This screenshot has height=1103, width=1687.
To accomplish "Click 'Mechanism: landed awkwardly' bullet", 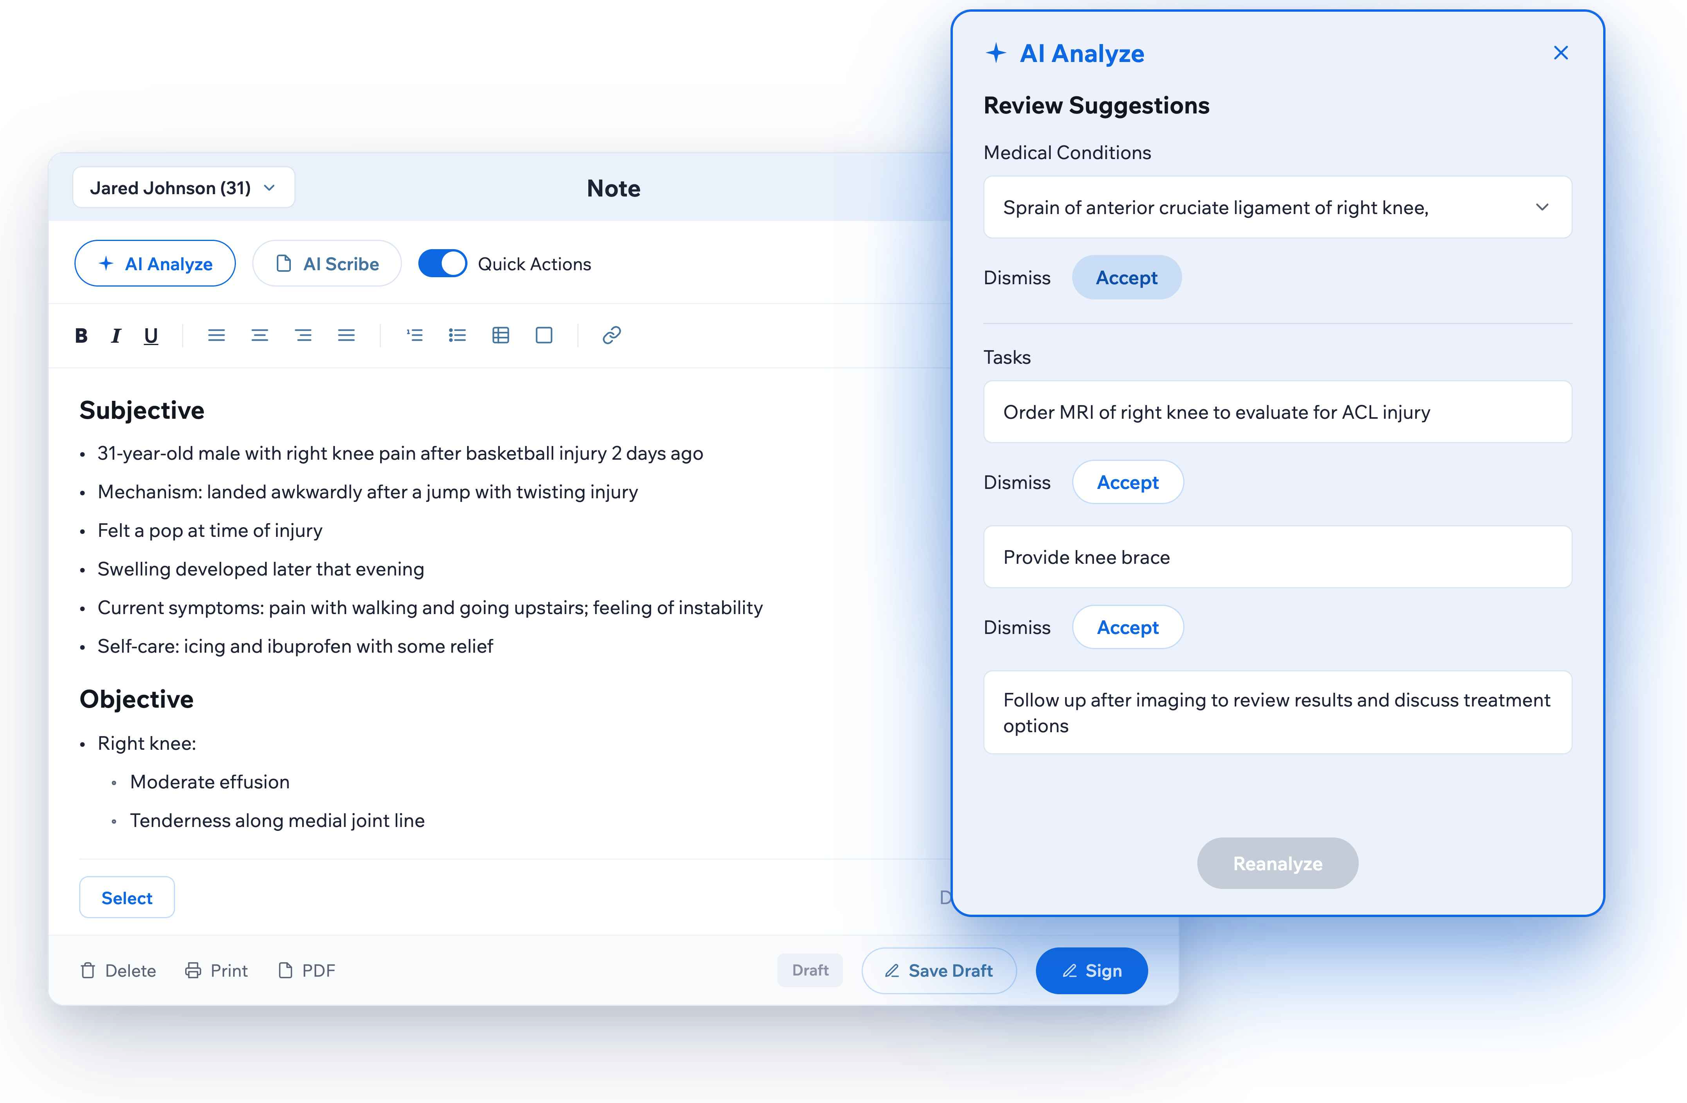I will click(367, 492).
